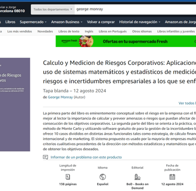The image size is (196, 191).
Task: Click the Amazon Fresh logo in banner
Action: point(69,41)
